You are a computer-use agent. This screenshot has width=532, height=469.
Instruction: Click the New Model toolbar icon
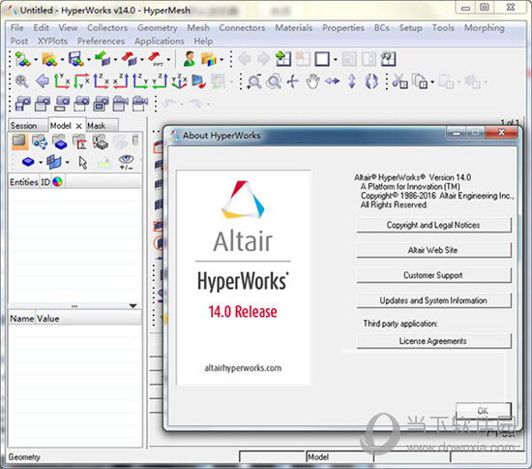coord(22,59)
